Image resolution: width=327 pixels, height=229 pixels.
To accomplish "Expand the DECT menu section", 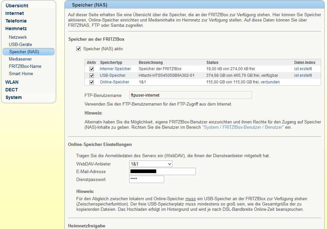I will (x=12, y=90).
